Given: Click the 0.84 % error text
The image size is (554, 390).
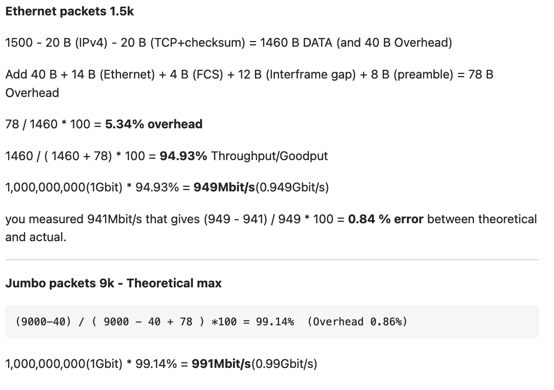Looking at the screenshot, I should pos(385,219).
